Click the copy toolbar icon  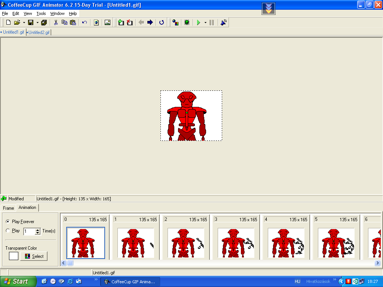[x=64, y=22]
